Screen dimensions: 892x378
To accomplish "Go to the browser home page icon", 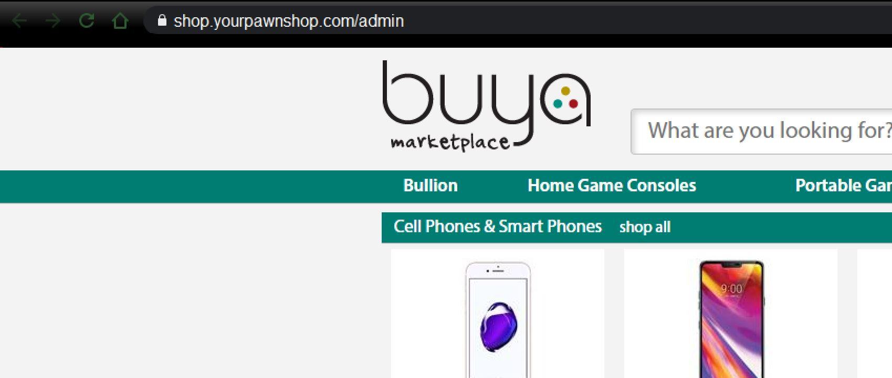I will 120,21.
